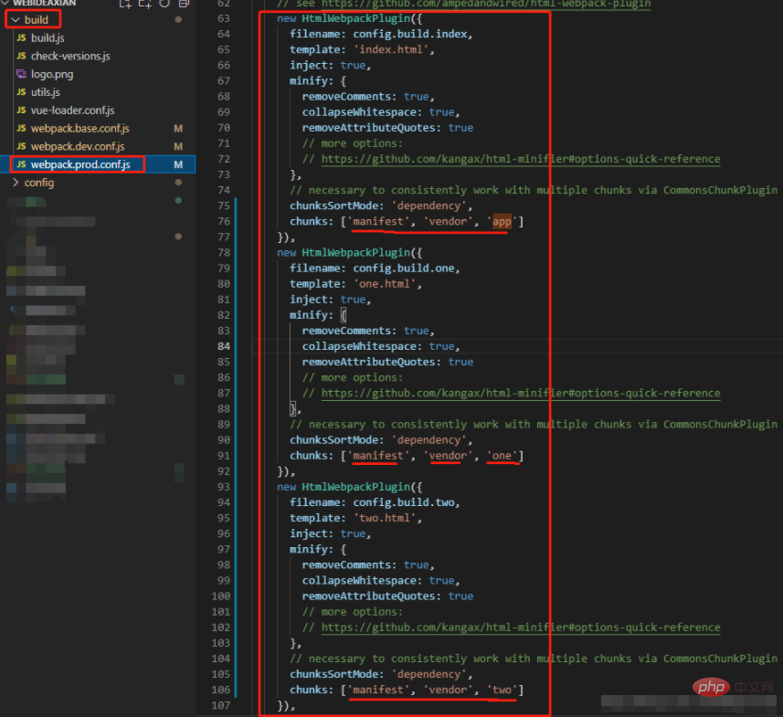
Task: Click the M badge on webpack.base.conf.js row
Action: coord(178,128)
